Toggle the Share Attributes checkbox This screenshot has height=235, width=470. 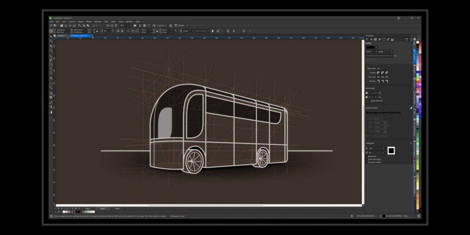point(369,101)
